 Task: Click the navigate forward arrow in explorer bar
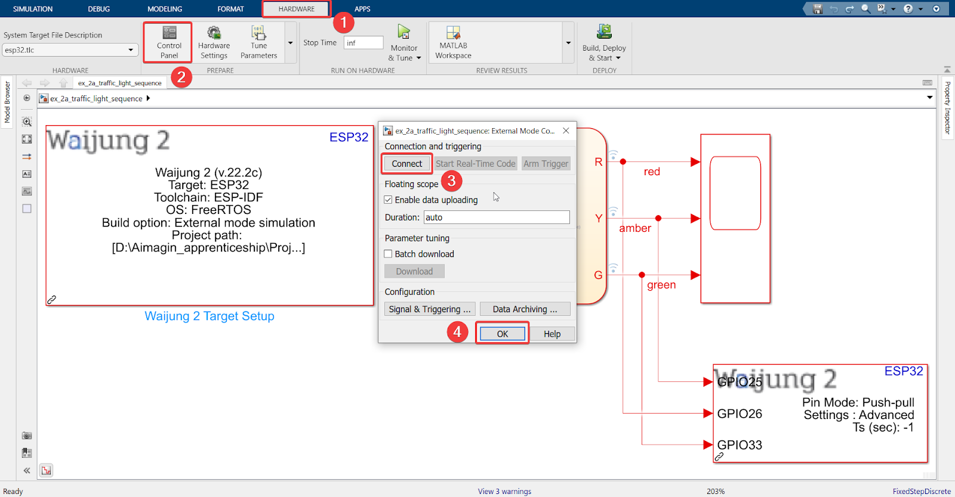[45, 83]
